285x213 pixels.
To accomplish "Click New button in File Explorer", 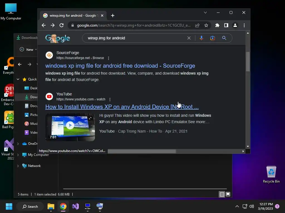I will [28, 49].
